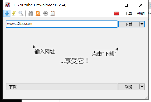Click the clock history icon
The width and height of the screenshot is (151, 102).
[45, 14]
